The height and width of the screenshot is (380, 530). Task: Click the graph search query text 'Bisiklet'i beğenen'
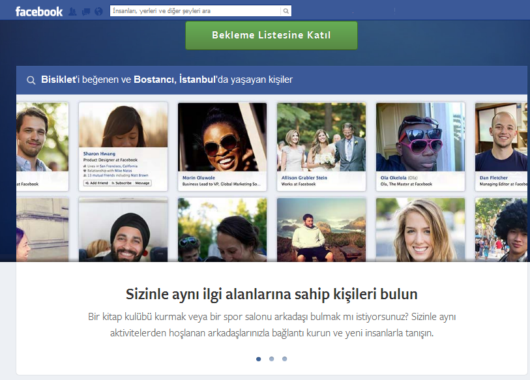click(x=167, y=80)
